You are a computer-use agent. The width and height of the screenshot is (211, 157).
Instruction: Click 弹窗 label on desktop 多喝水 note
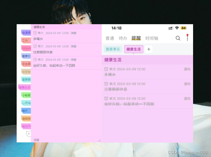(73, 33)
